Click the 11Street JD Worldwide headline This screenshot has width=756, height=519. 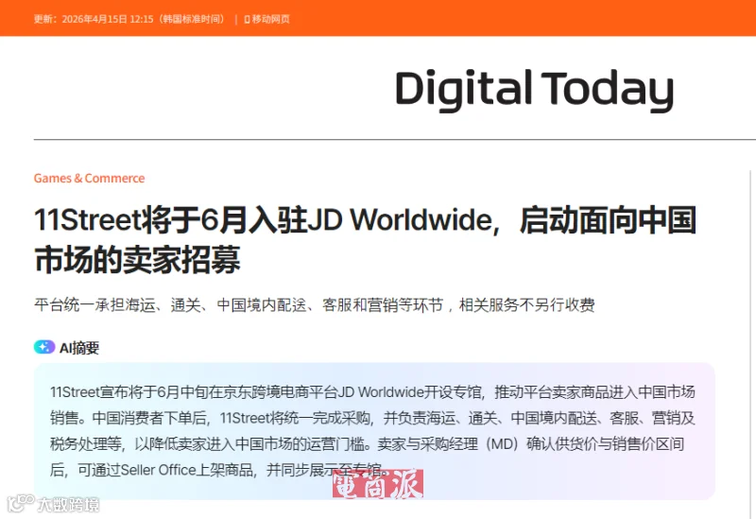click(x=365, y=240)
